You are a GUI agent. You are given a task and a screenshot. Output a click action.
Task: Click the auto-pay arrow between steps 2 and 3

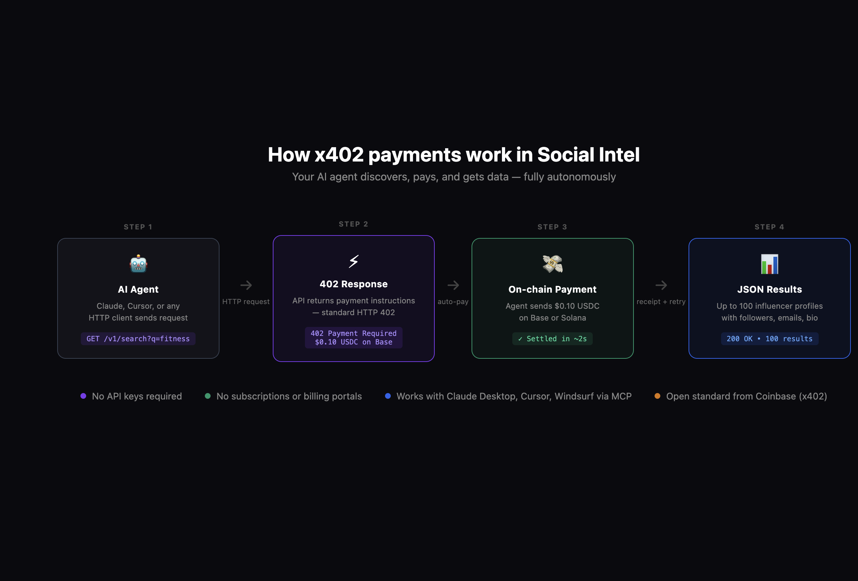pyautogui.click(x=454, y=285)
